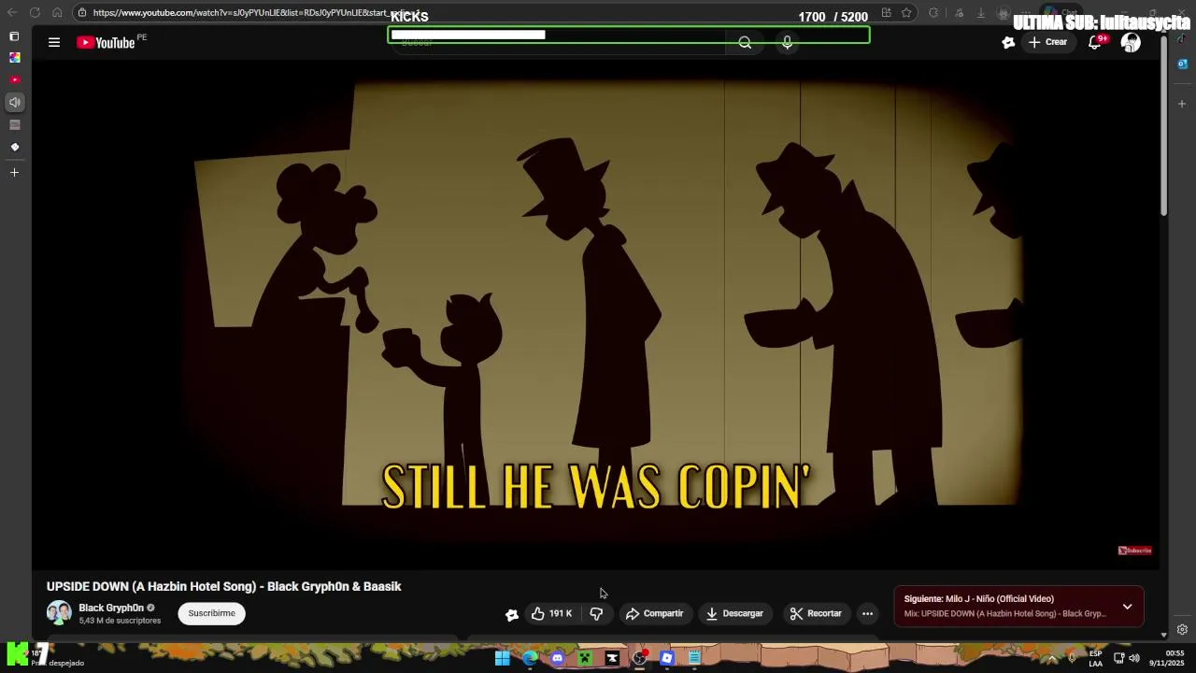The width and height of the screenshot is (1196, 673).
Task: Open Notepad from the taskbar
Action: click(694, 658)
